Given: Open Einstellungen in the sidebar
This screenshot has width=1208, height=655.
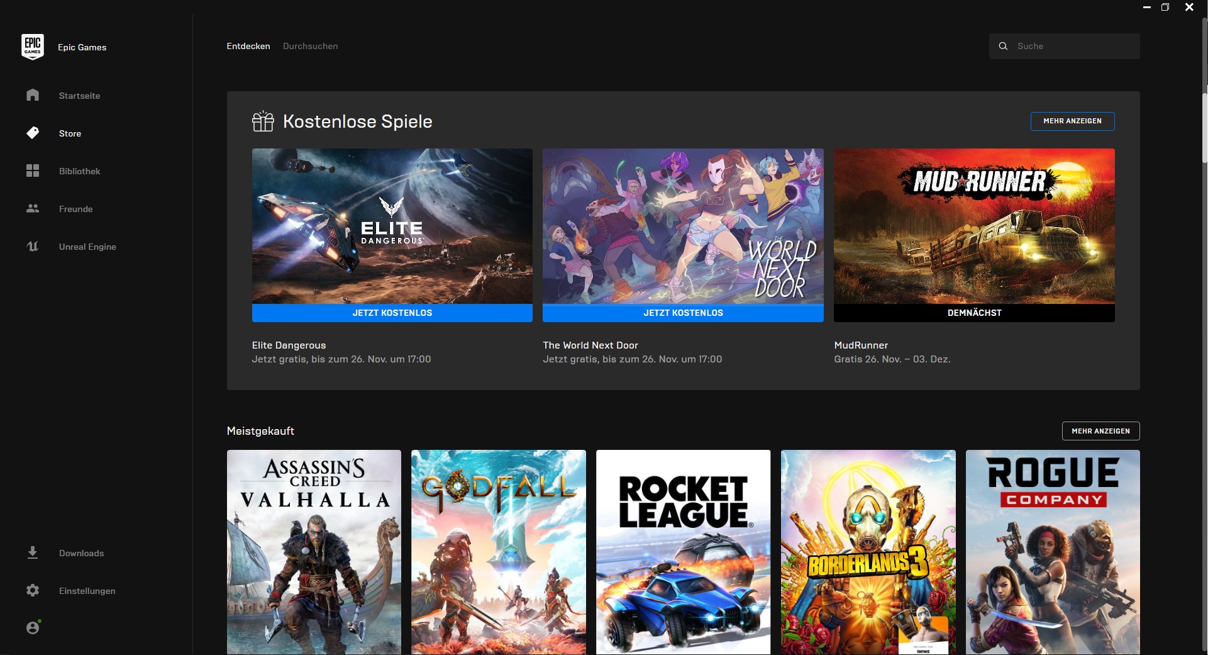Looking at the screenshot, I should (87, 591).
